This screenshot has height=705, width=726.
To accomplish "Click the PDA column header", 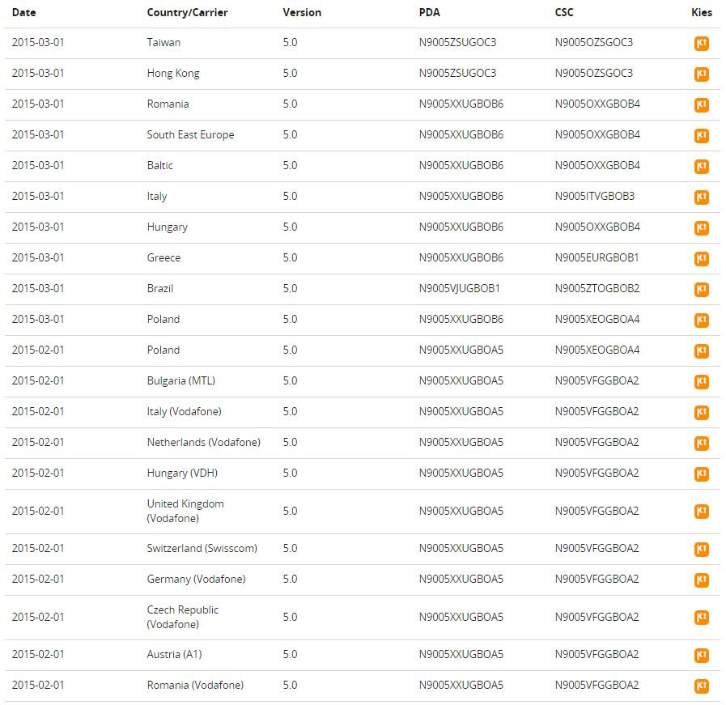I will 429,12.
